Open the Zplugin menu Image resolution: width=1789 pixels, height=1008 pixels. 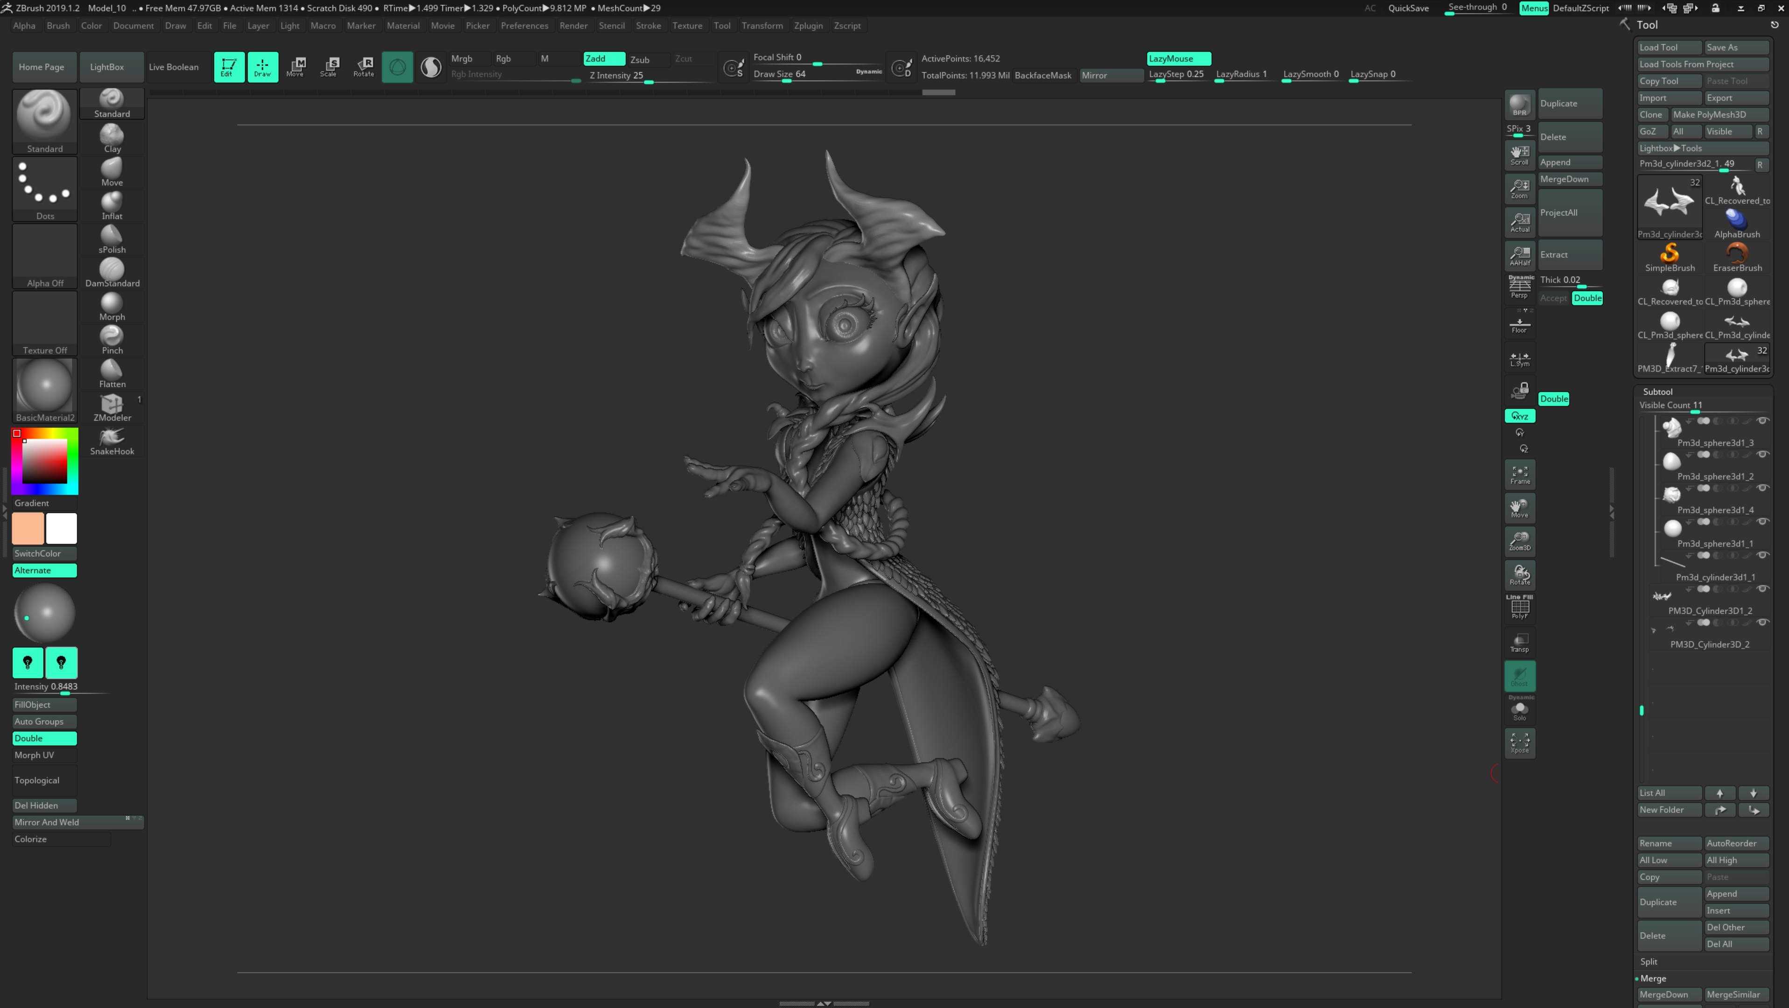coord(808,26)
